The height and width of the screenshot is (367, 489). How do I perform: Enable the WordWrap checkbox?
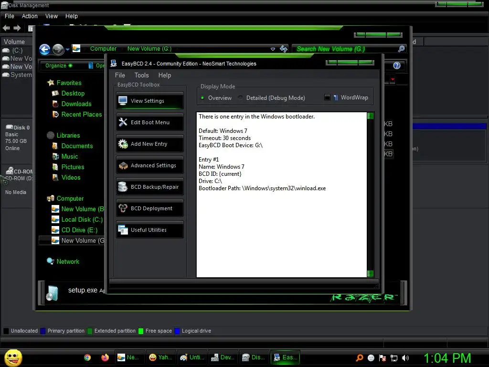(x=327, y=97)
